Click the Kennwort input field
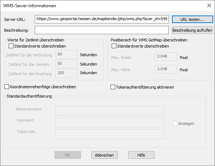 point(110,122)
